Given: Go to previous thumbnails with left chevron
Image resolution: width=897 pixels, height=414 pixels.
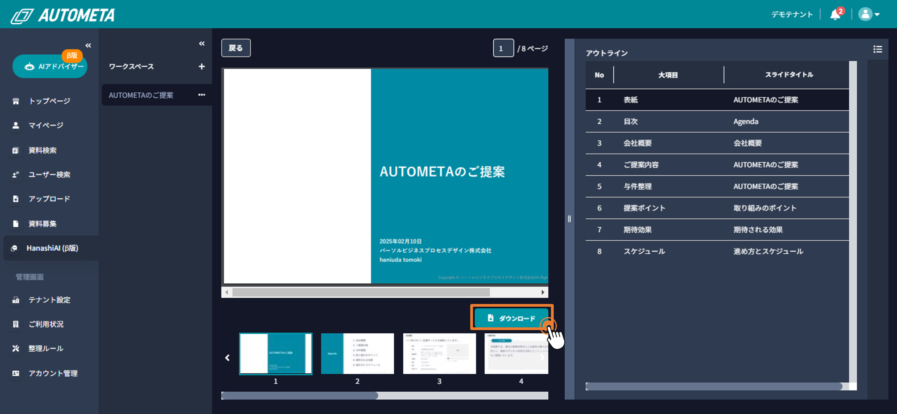Looking at the screenshot, I should coord(228,358).
